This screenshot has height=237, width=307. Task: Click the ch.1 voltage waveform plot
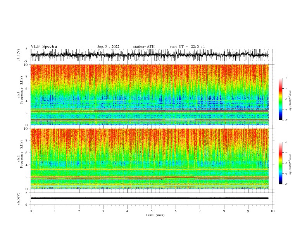(x=149, y=55)
